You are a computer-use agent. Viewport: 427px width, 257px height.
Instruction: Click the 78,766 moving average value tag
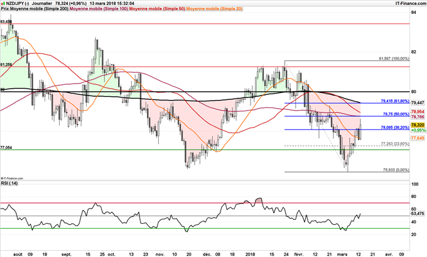418,117
